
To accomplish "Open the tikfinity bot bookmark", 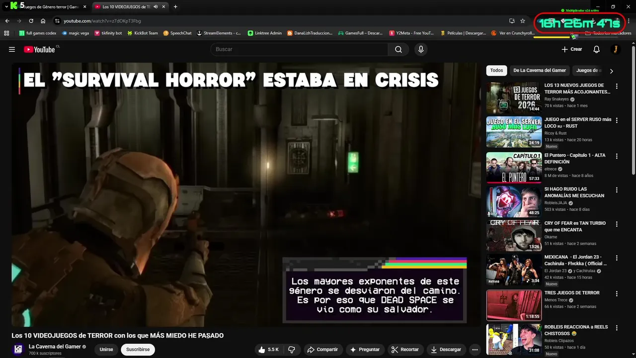I will point(108,33).
